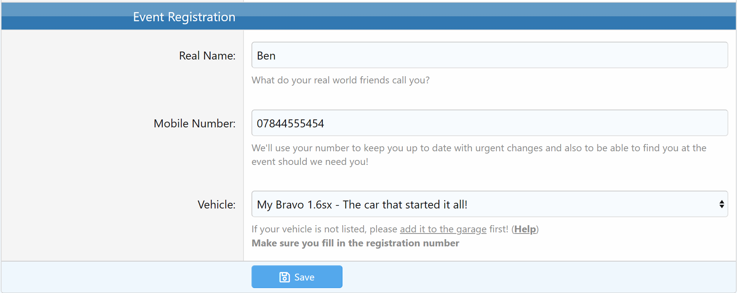Open the 'add it to the garage' link

(x=443, y=229)
